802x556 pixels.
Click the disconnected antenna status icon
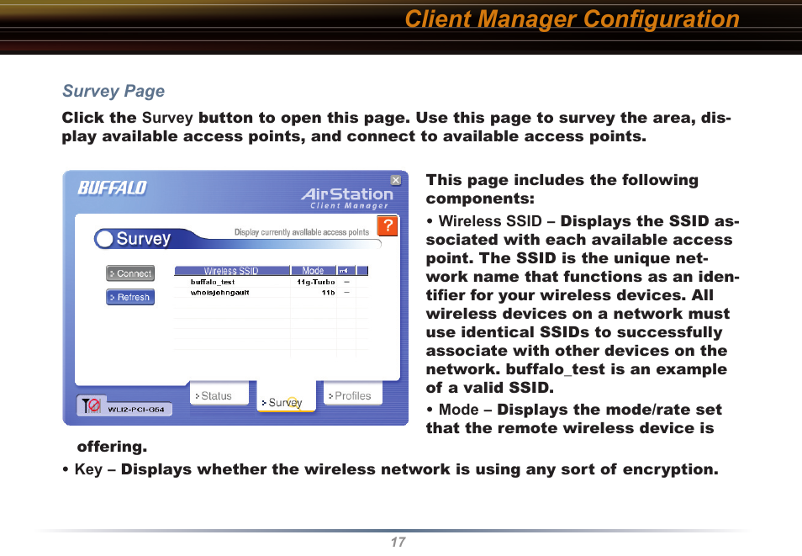[92, 405]
